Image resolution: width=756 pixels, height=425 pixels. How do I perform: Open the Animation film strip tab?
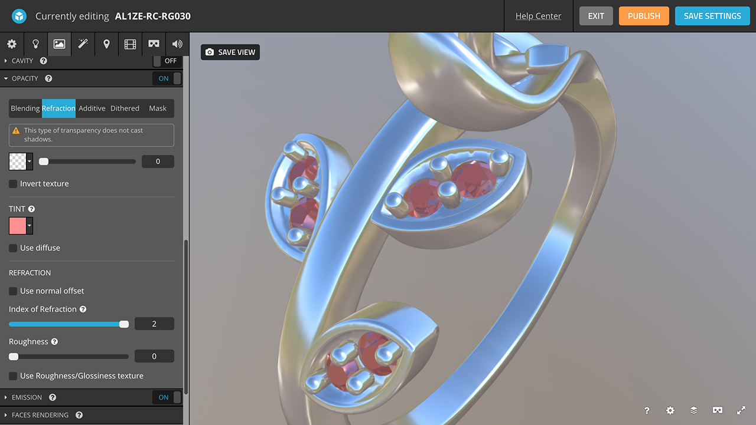(130, 44)
